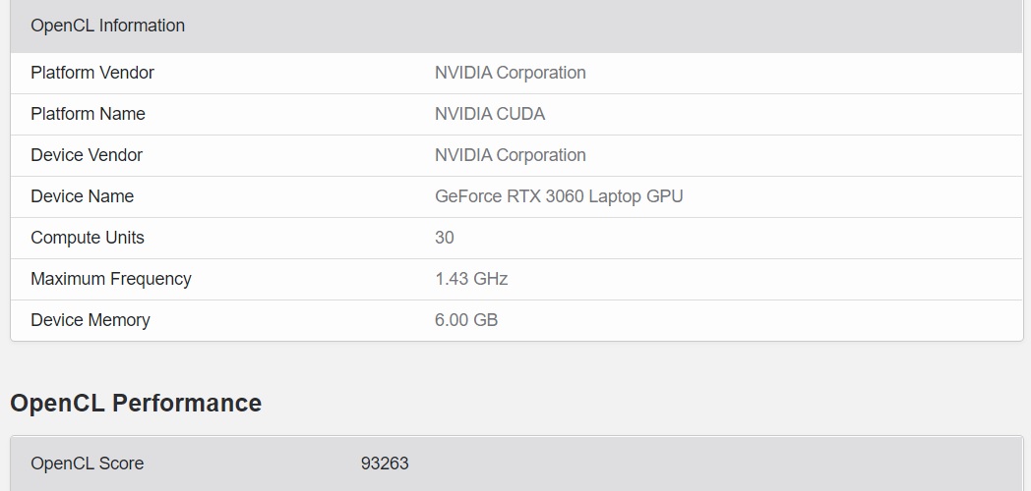Select the OpenCL score value 93263
Viewport: 1031px width, 491px height.
(x=385, y=464)
